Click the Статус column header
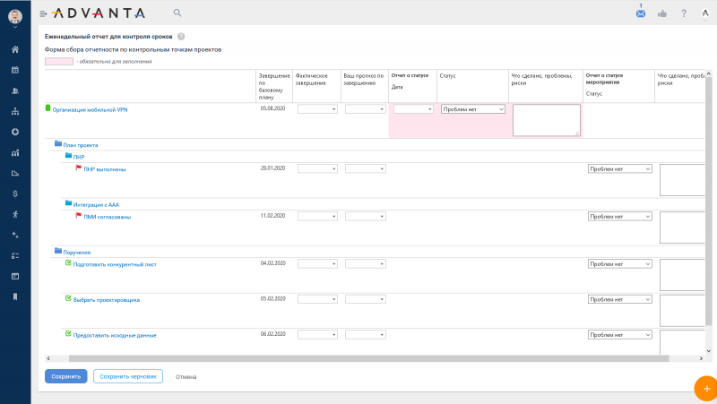Image resolution: width=717 pixels, height=404 pixels. coord(447,76)
